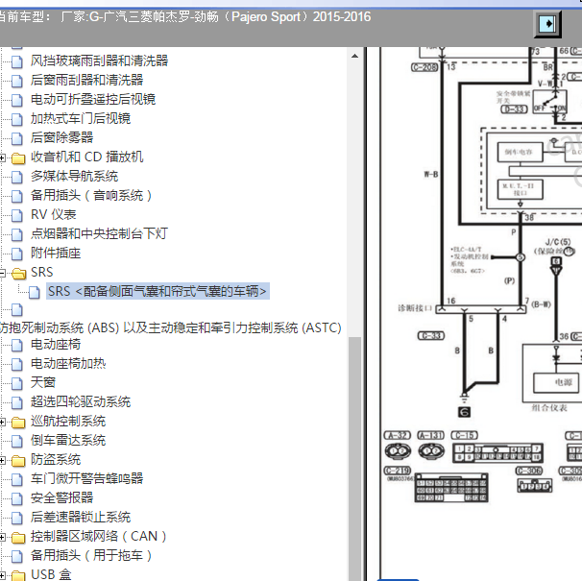The image size is (582, 581).
Task: Open 车门微开警告蜂鸣器 document
Action: coord(86,479)
